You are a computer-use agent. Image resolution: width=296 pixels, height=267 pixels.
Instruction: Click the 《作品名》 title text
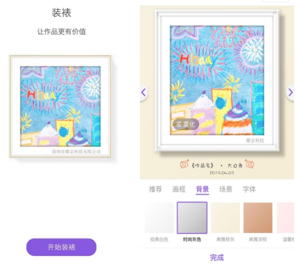click(x=203, y=166)
